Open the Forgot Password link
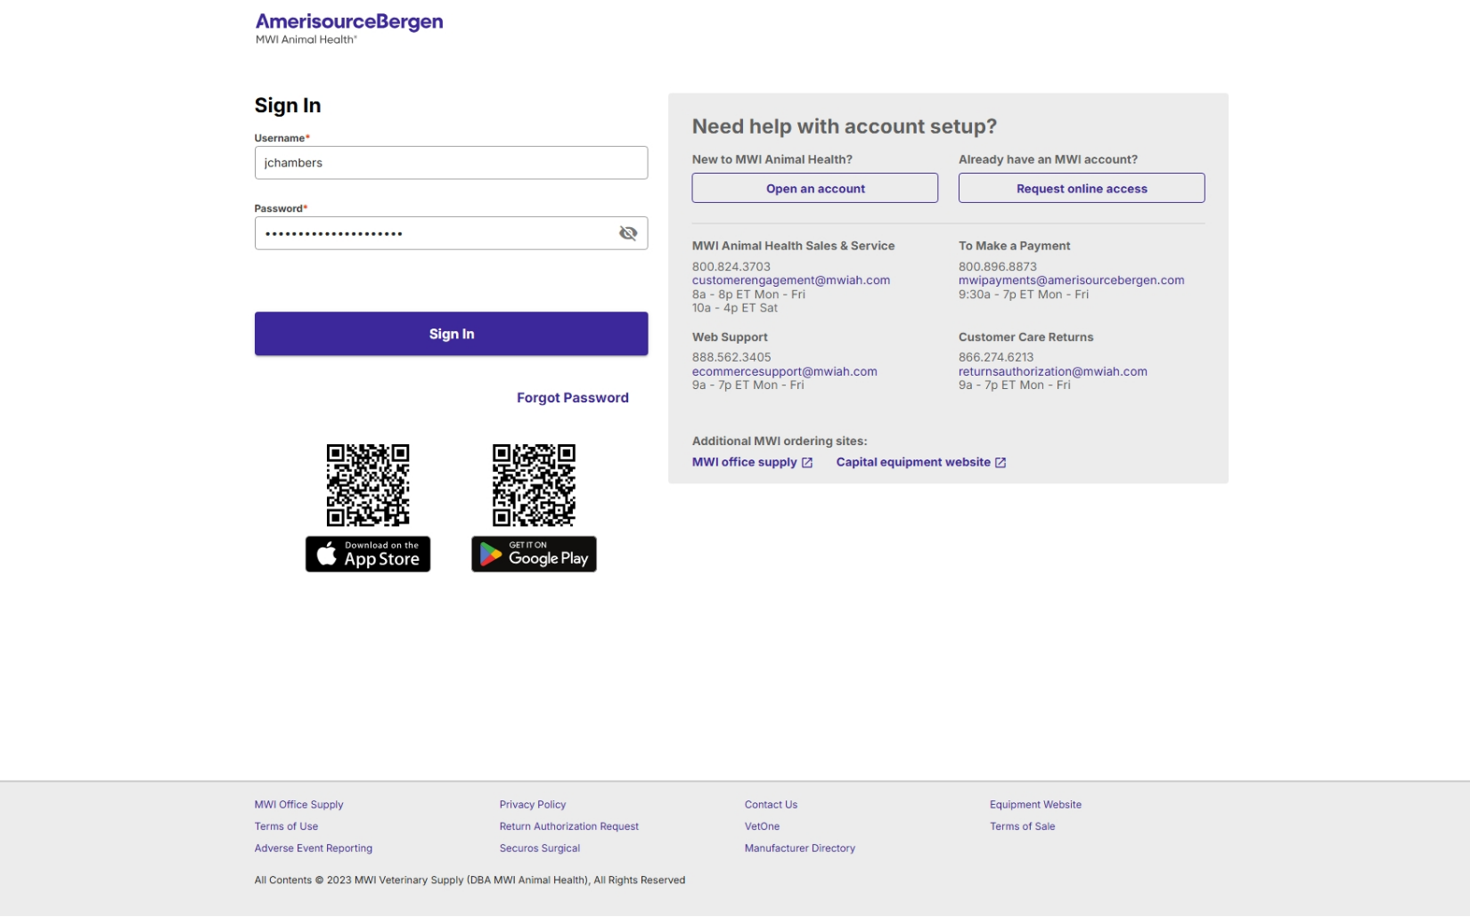 coord(573,398)
